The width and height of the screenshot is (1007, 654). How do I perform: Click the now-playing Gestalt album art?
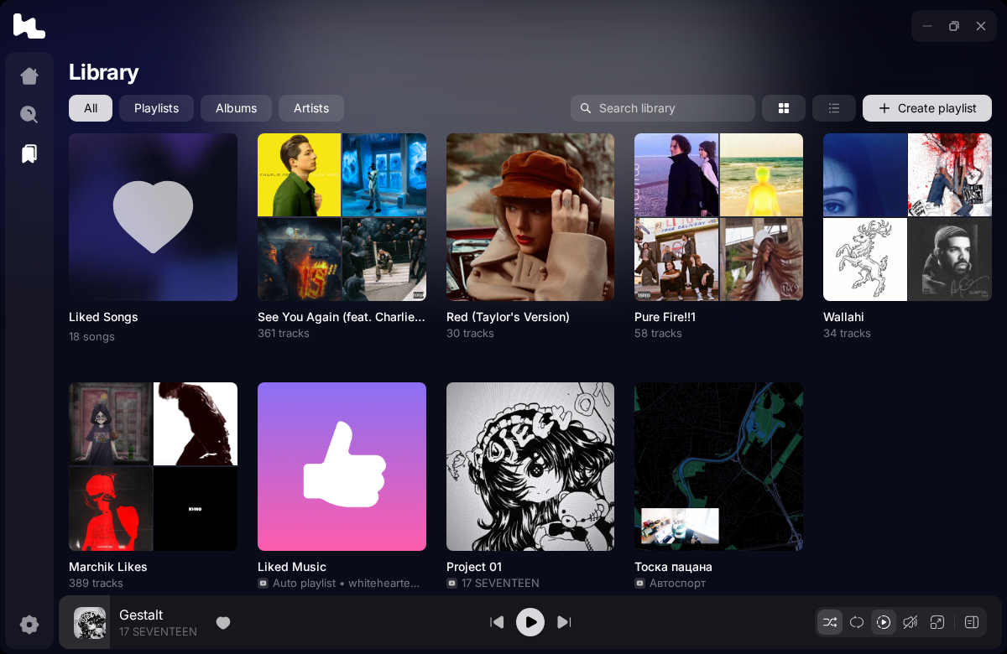tap(90, 623)
